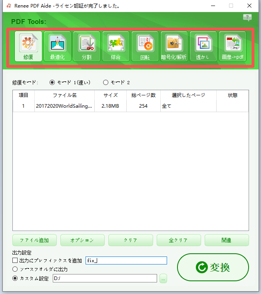Image resolution: width=261 pixels, height=294 pixels.
Task: Select file row 20172020WorldSailing...
Action: click(131, 106)
